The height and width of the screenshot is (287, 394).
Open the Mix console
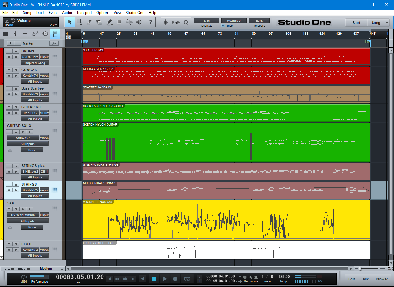(x=366, y=279)
